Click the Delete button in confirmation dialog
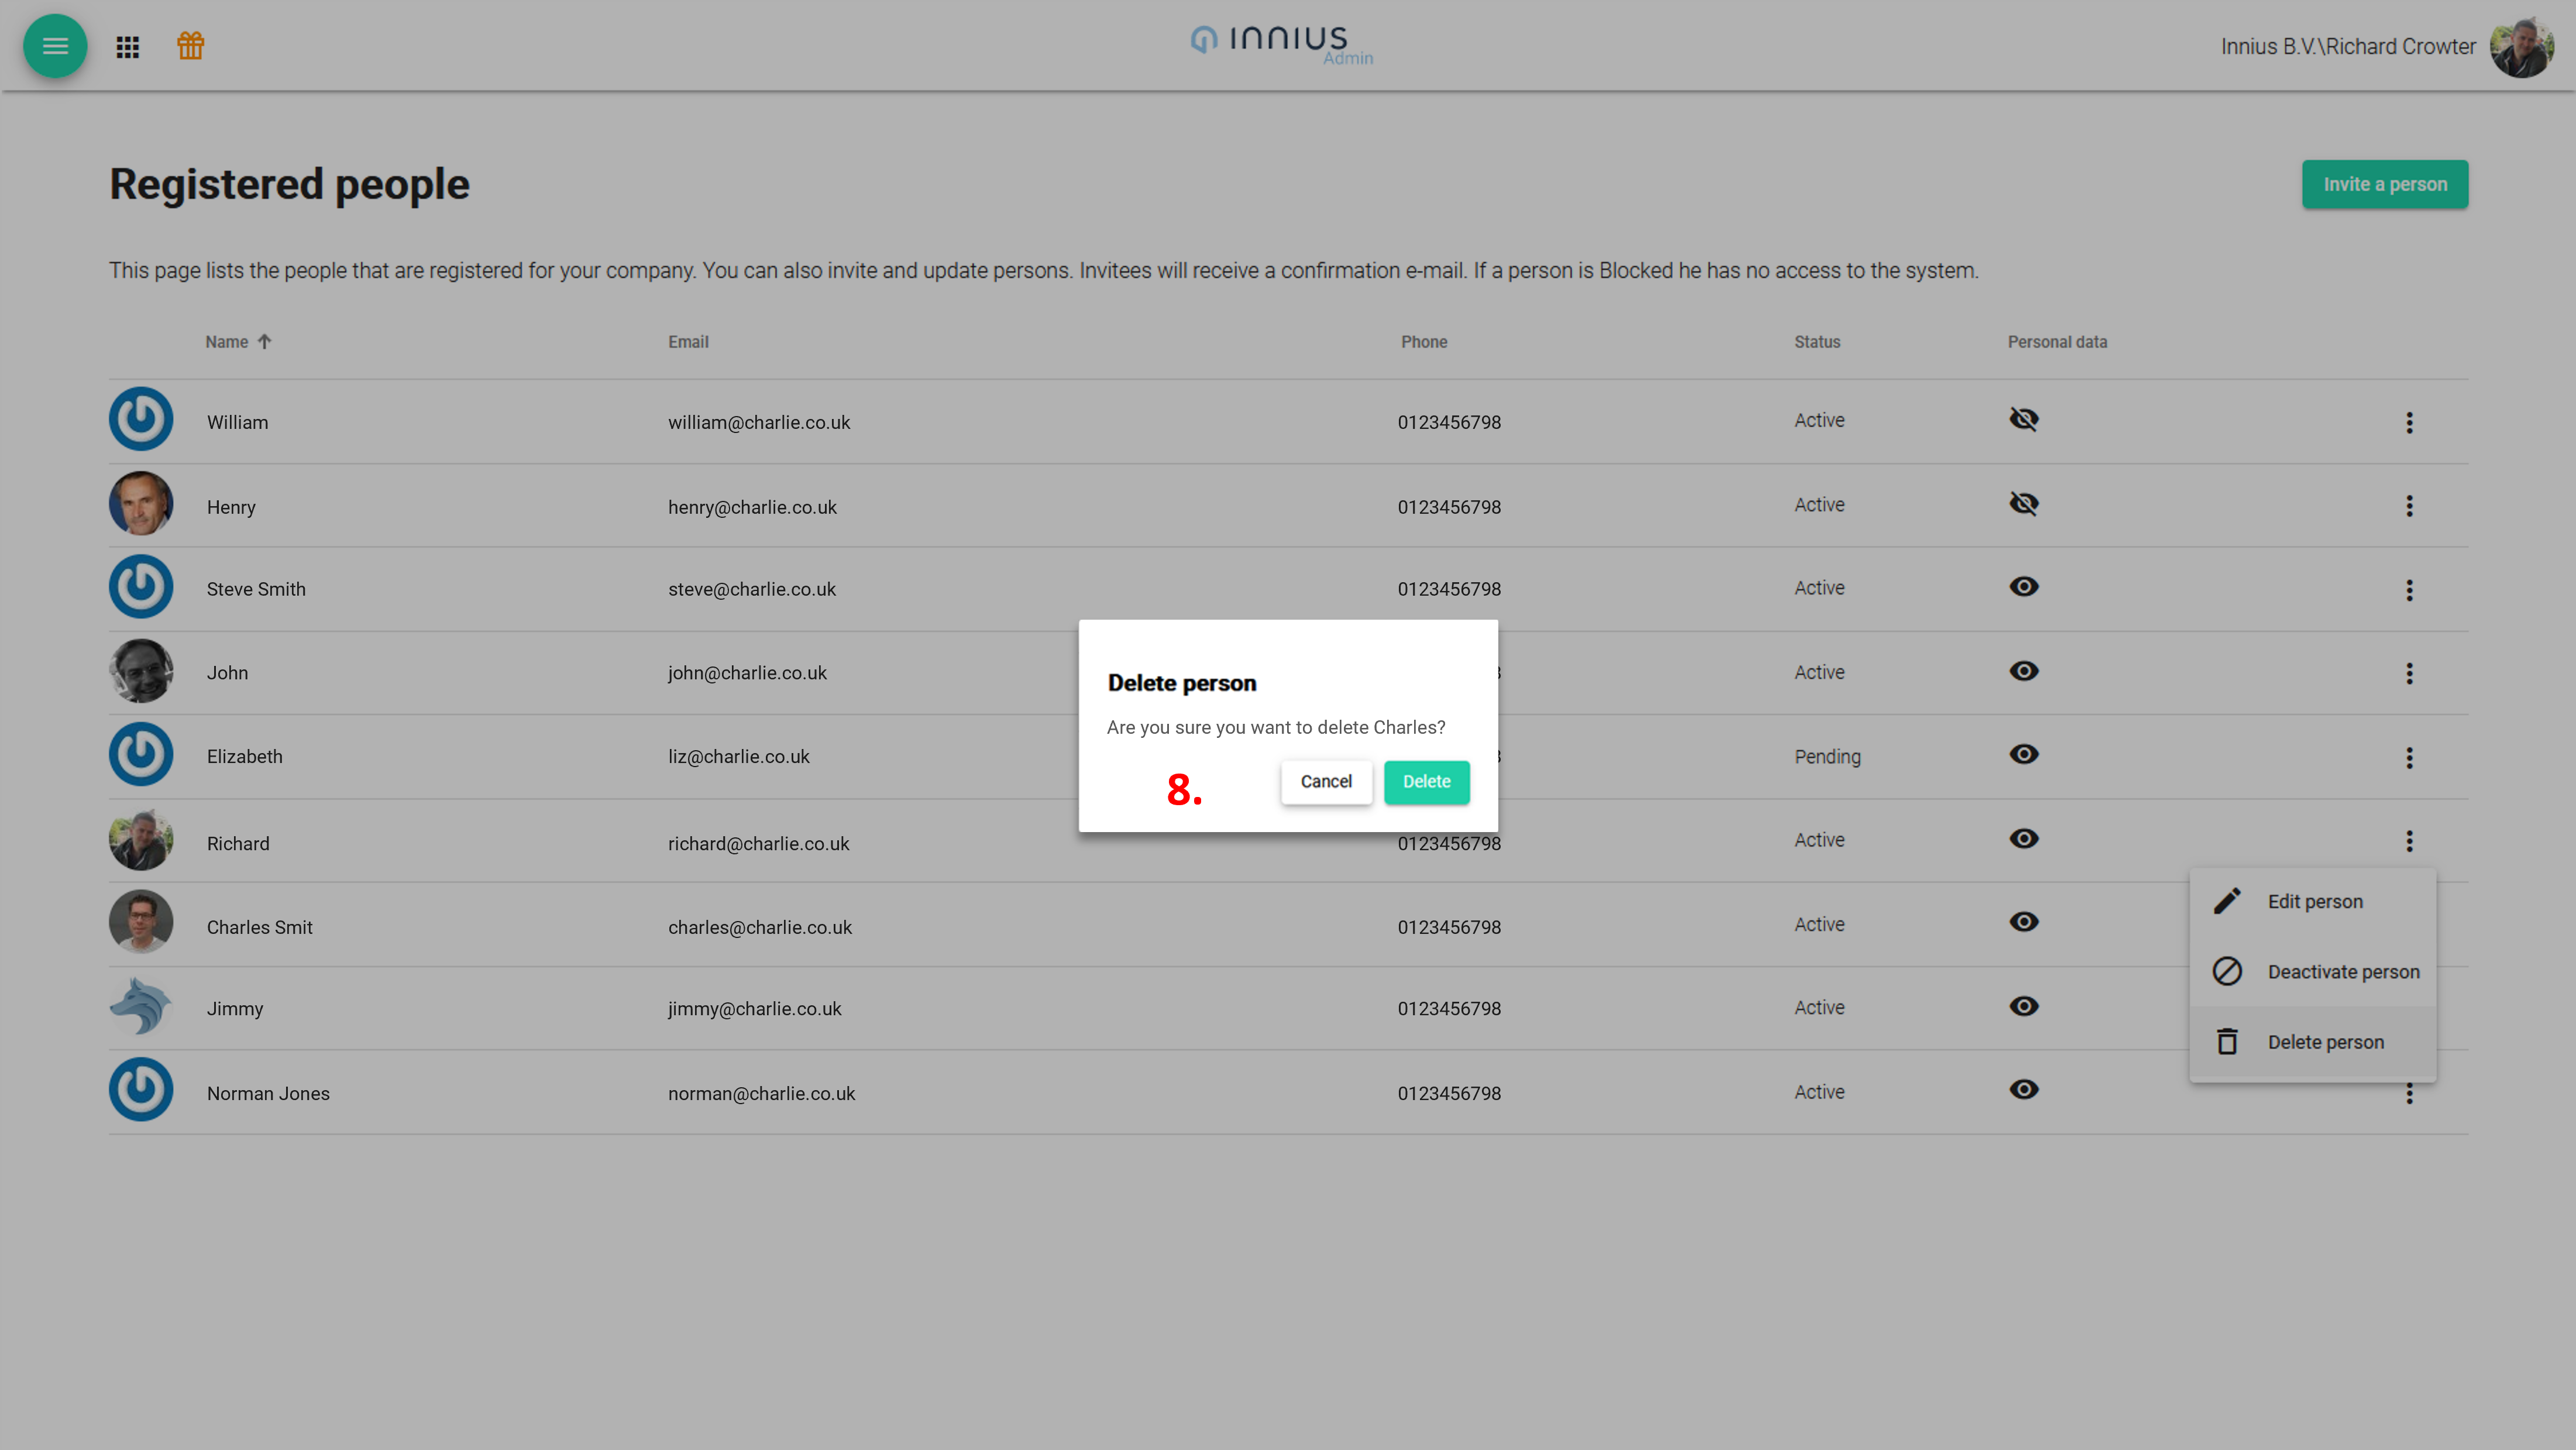 [1426, 781]
